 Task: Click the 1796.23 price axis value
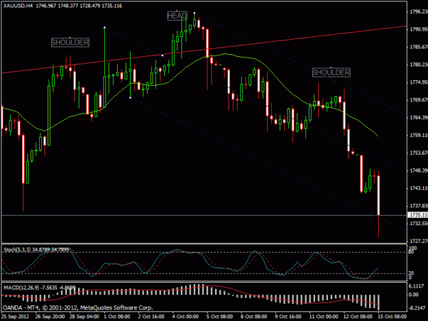(418, 12)
